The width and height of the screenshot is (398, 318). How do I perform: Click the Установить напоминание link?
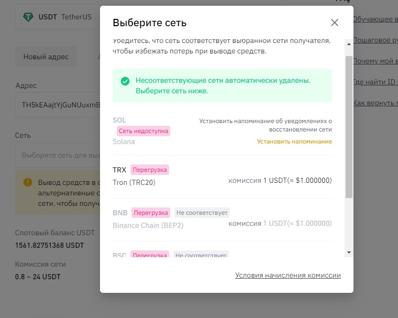pyautogui.click(x=294, y=141)
